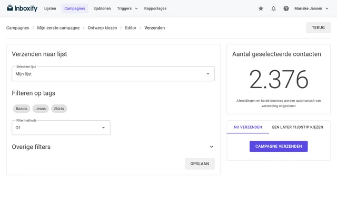Expand the Overige filters section
This screenshot has height=211, width=337.
[x=113, y=147]
